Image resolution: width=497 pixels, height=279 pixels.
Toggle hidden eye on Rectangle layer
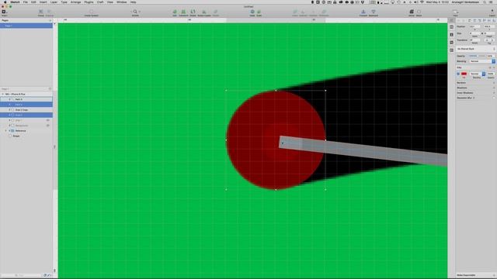48,126
